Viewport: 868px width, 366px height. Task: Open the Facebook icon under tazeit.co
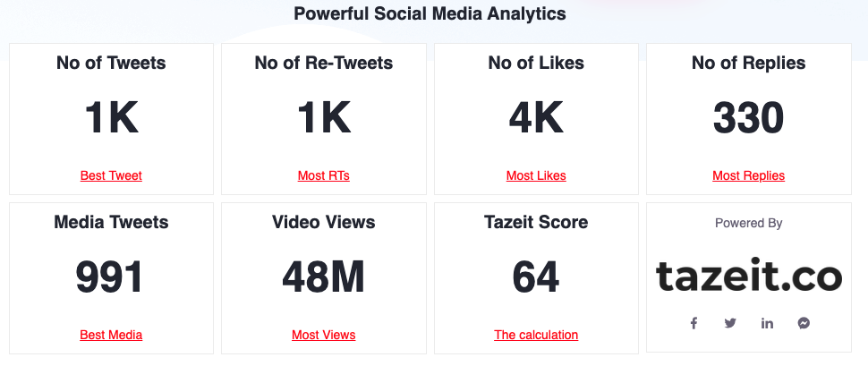[x=694, y=323]
